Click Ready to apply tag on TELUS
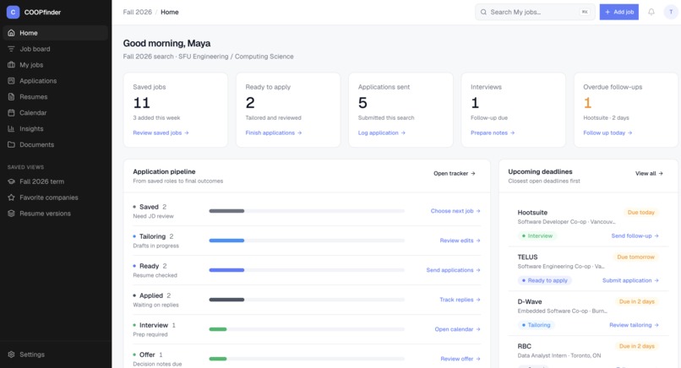The height and width of the screenshot is (368, 681). pos(545,280)
